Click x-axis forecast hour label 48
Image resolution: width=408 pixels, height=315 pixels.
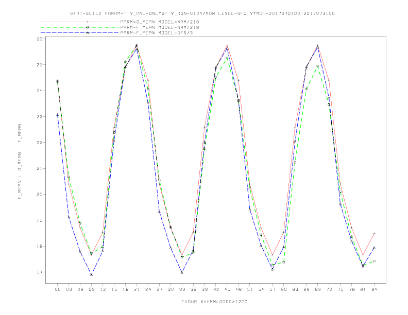tap(239, 289)
